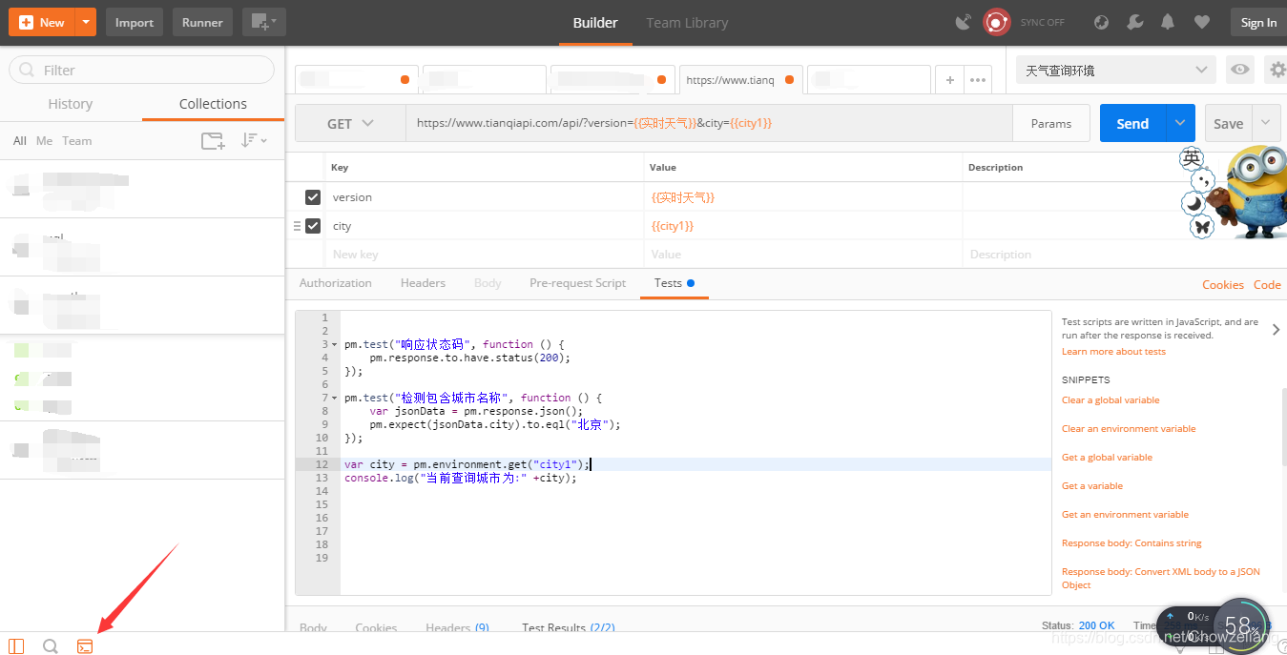The width and height of the screenshot is (1287, 655).
Task: Click the Save button
Action: (1228, 124)
